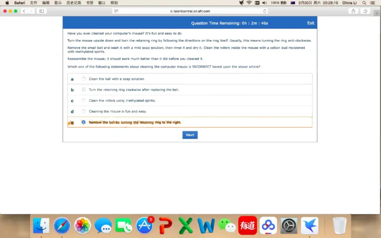This screenshot has width=381, height=238.
Task: Click the Next button
Action: coord(190,135)
